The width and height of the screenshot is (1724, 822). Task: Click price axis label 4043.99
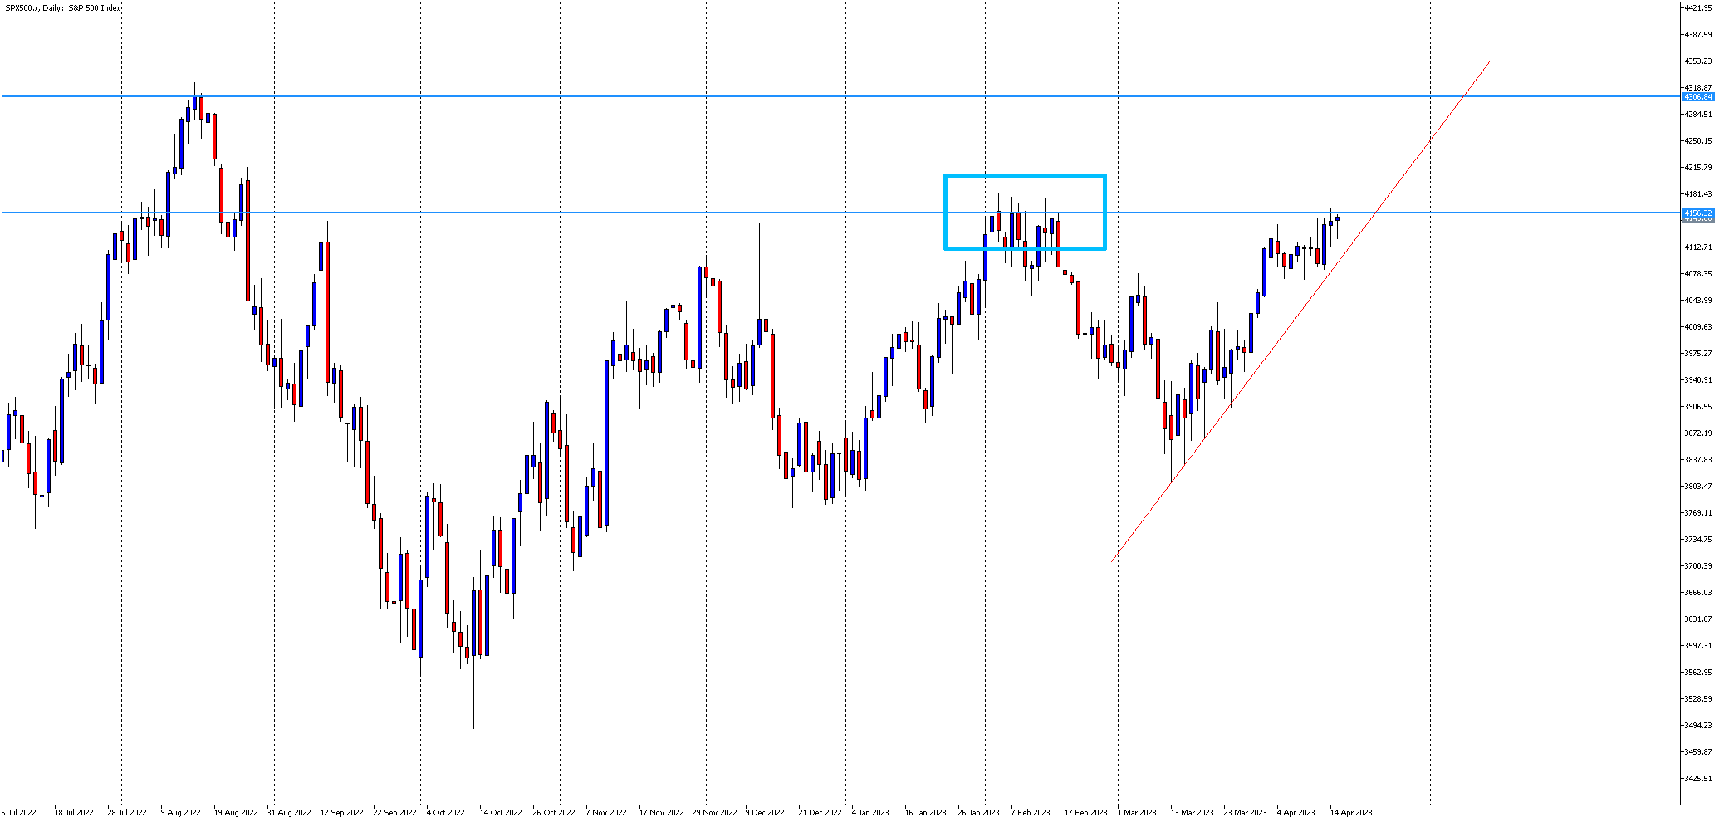(1698, 301)
